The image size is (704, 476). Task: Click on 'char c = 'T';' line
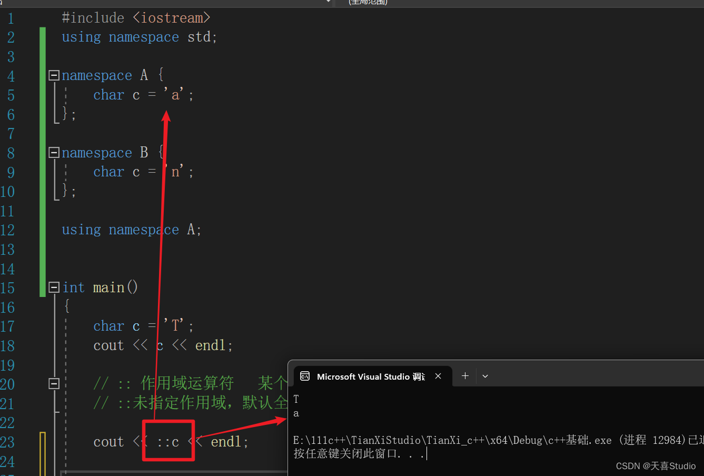(x=143, y=326)
